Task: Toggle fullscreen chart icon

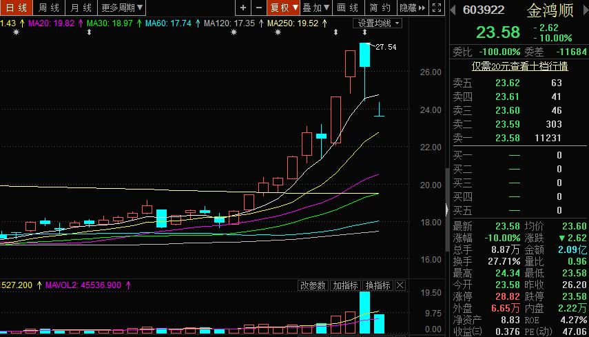Action: (437, 8)
